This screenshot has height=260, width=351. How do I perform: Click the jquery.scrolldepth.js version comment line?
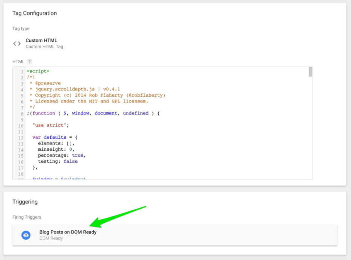(77, 89)
